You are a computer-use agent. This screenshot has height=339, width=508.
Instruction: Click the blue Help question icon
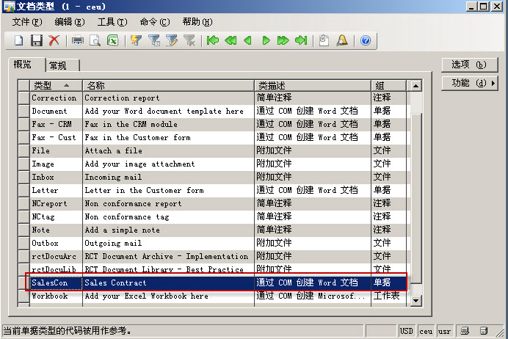366,40
